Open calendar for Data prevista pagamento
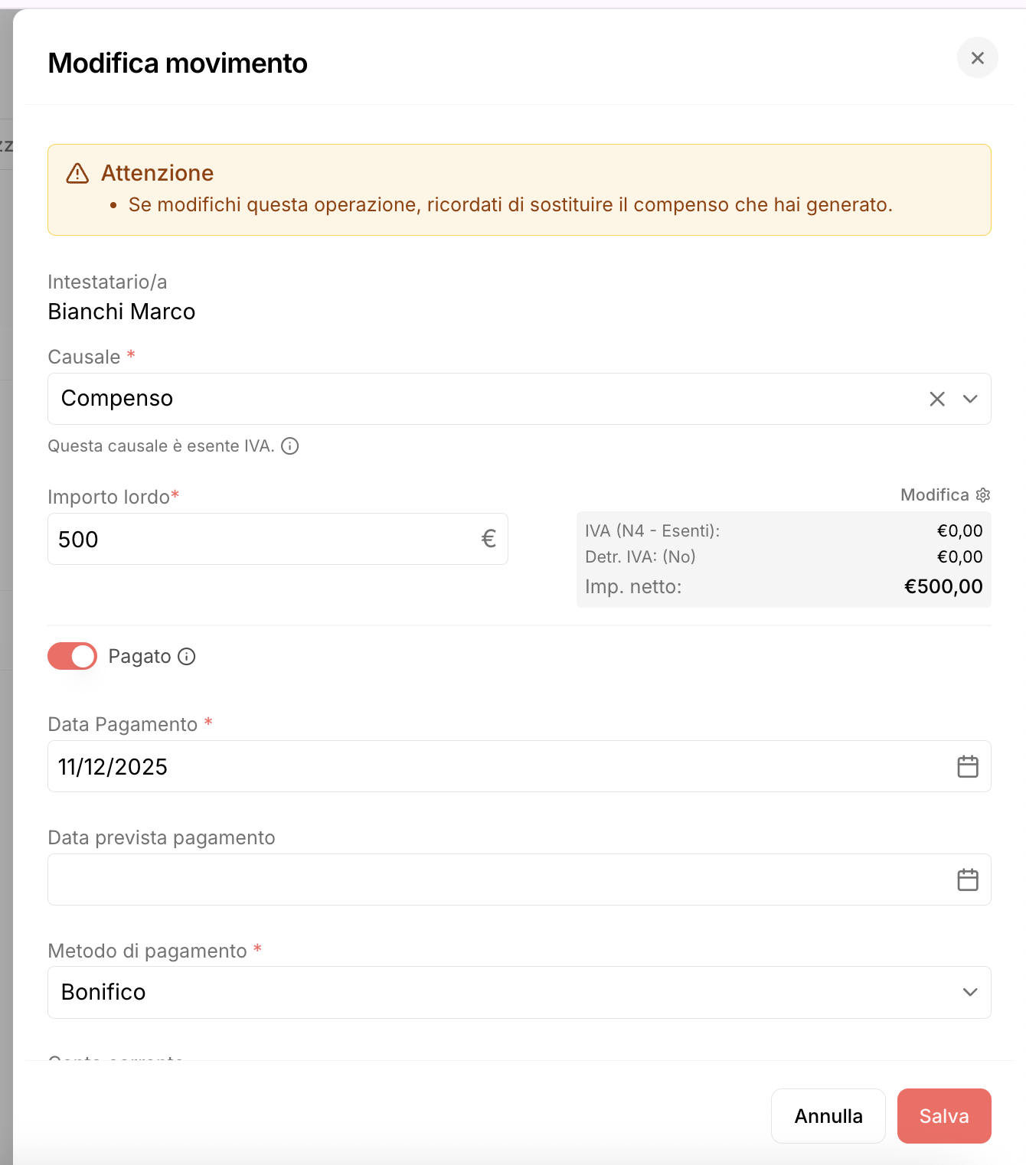Image resolution: width=1026 pixels, height=1165 pixels. (x=968, y=879)
